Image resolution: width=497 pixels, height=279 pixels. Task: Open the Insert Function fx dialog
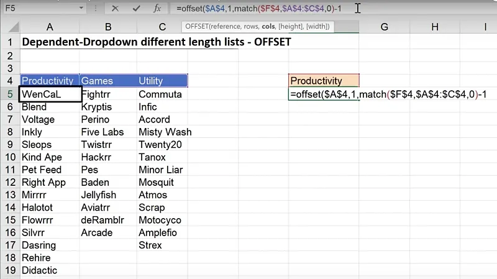pos(158,8)
